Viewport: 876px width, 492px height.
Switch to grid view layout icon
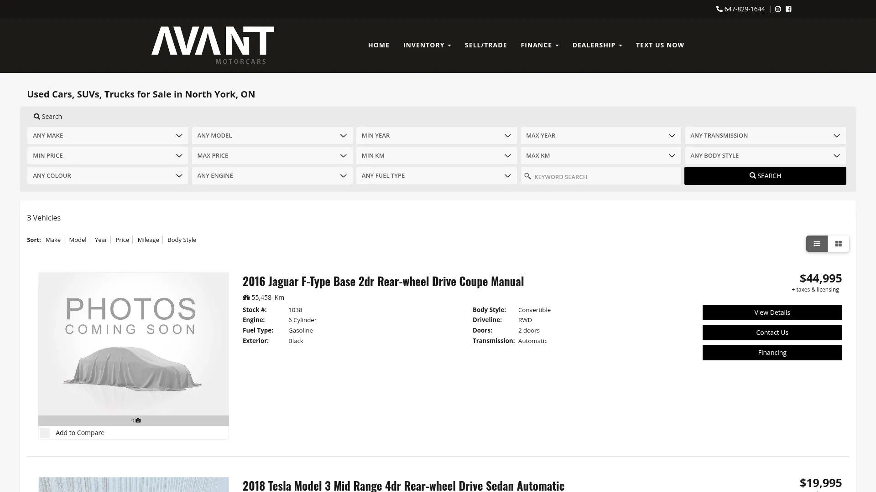(x=838, y=244)
